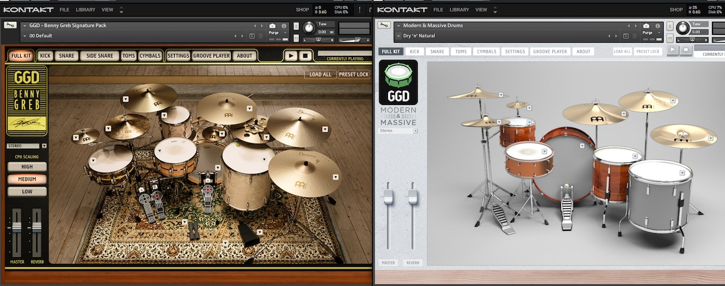Go to next instrument arrow for Modern & Massive Drums
Viewport: 725px width, 286px height.
[x=635, y=26]
